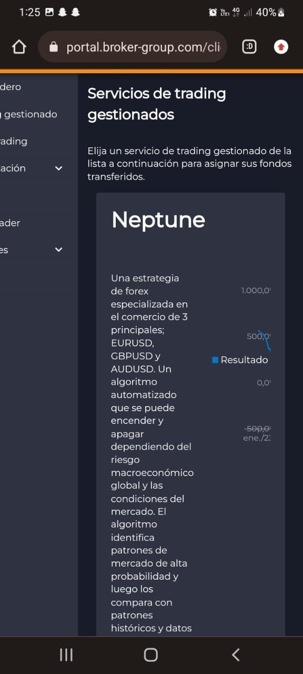
Task: Tap the browser home icon
Action: coord(19,47)
